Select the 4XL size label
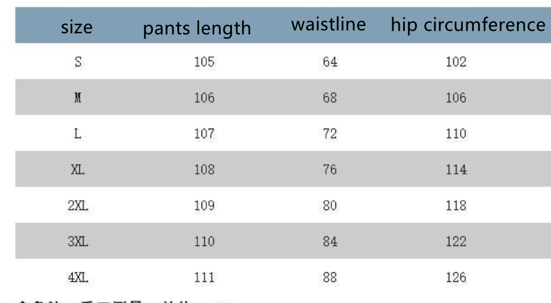This screenshot has height=303, width=551. pyautogui.click(x=78, y=277)
